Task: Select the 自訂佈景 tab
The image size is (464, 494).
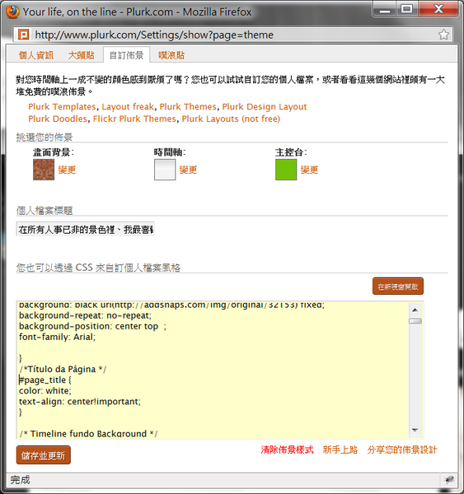Action: 126,55
